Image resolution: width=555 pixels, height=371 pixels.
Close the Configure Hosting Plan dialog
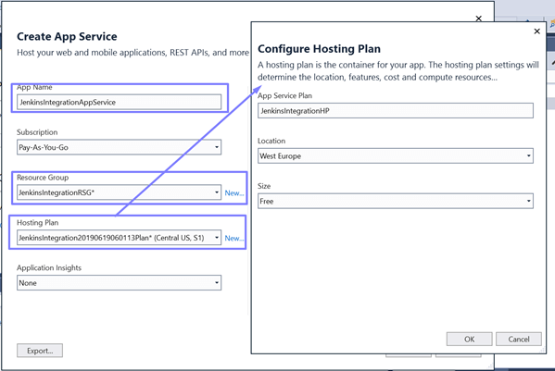tap(537, 31)
